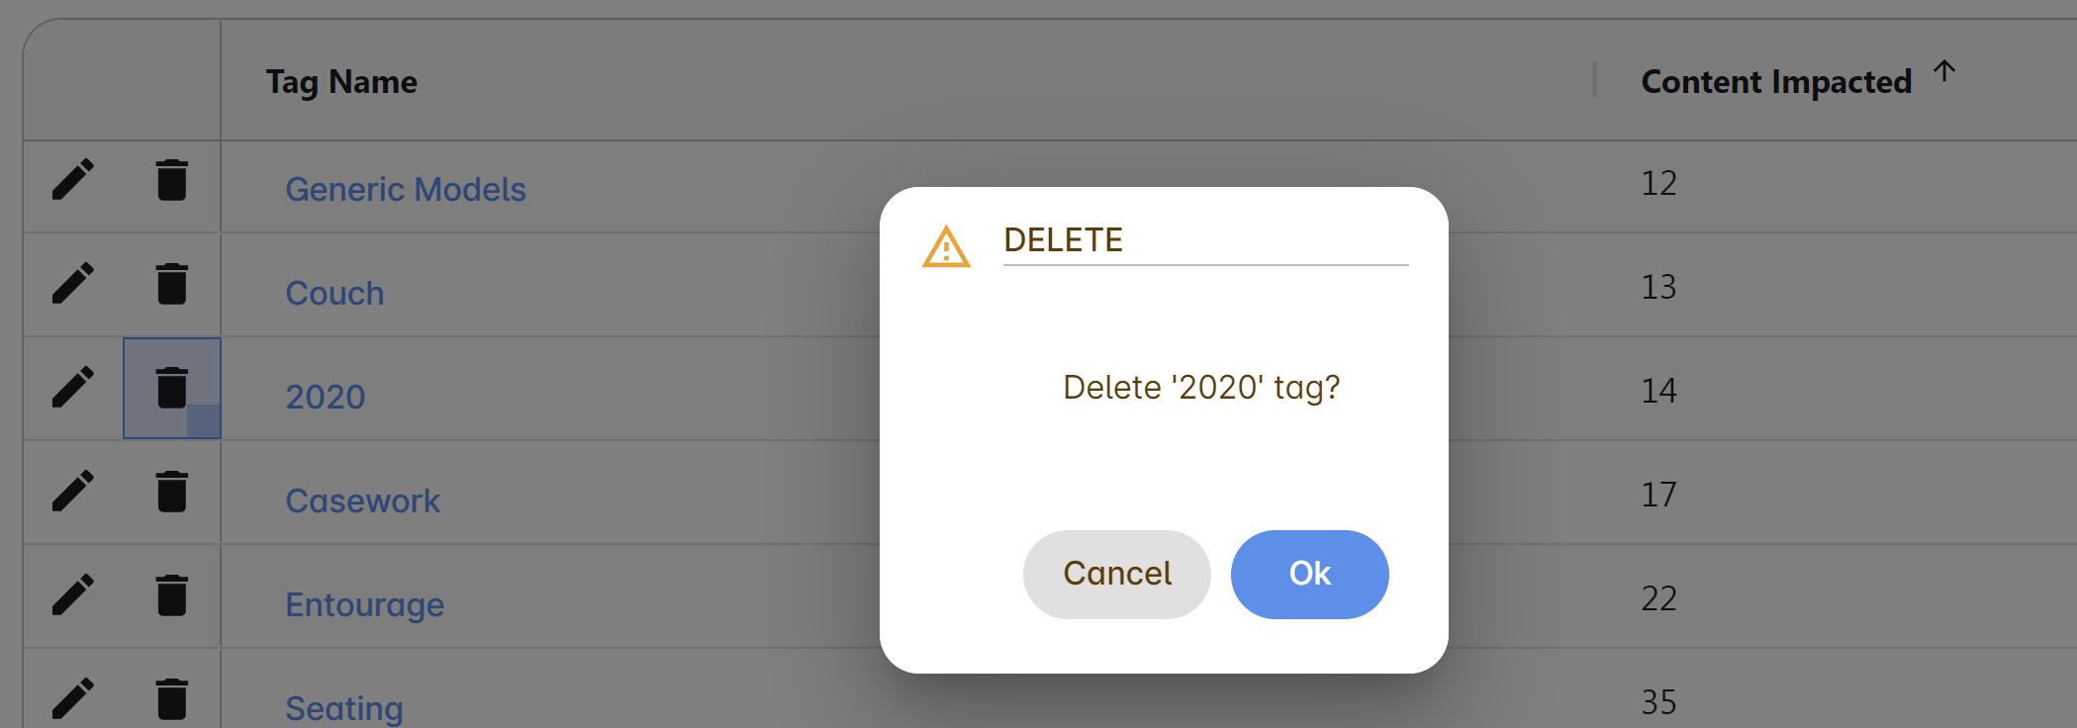Viewport: 2077px width, 728px height.
Task: Toggle the ascending sort arrow icon
Action: click(x=1944, y=71)
